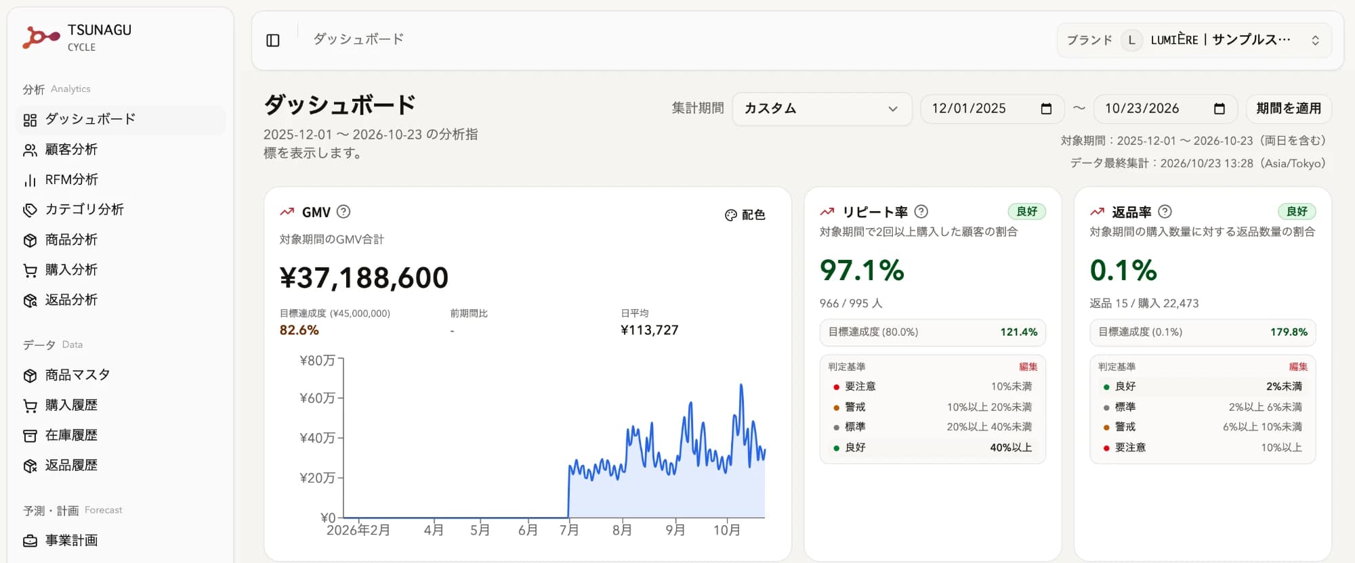Screen dimensions: 1355x563
Task: Go to 顧客分析 page
Action: click(x=121, y=150)
